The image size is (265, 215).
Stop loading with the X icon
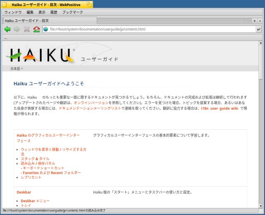tap(27, 29)
